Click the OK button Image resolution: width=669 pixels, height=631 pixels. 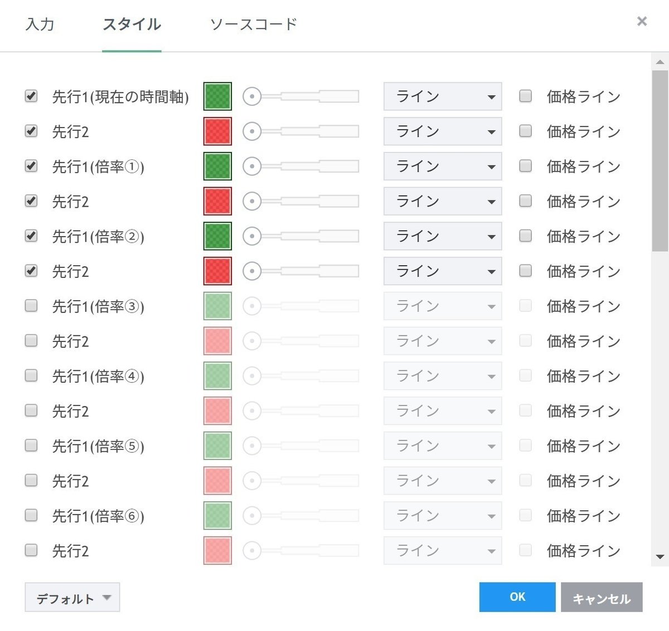click(x=517, y=597)
